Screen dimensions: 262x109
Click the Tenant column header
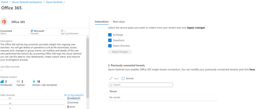[113, 91]
